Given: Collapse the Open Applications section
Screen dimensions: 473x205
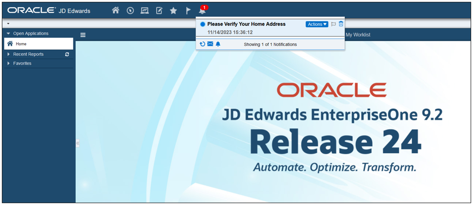Looking at the screenshot, I should coord(9,34).
